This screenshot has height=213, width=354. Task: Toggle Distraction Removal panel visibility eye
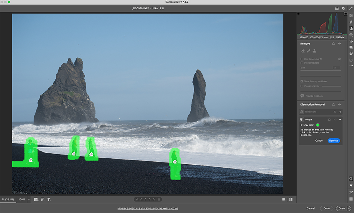click(x=339, y=104)
